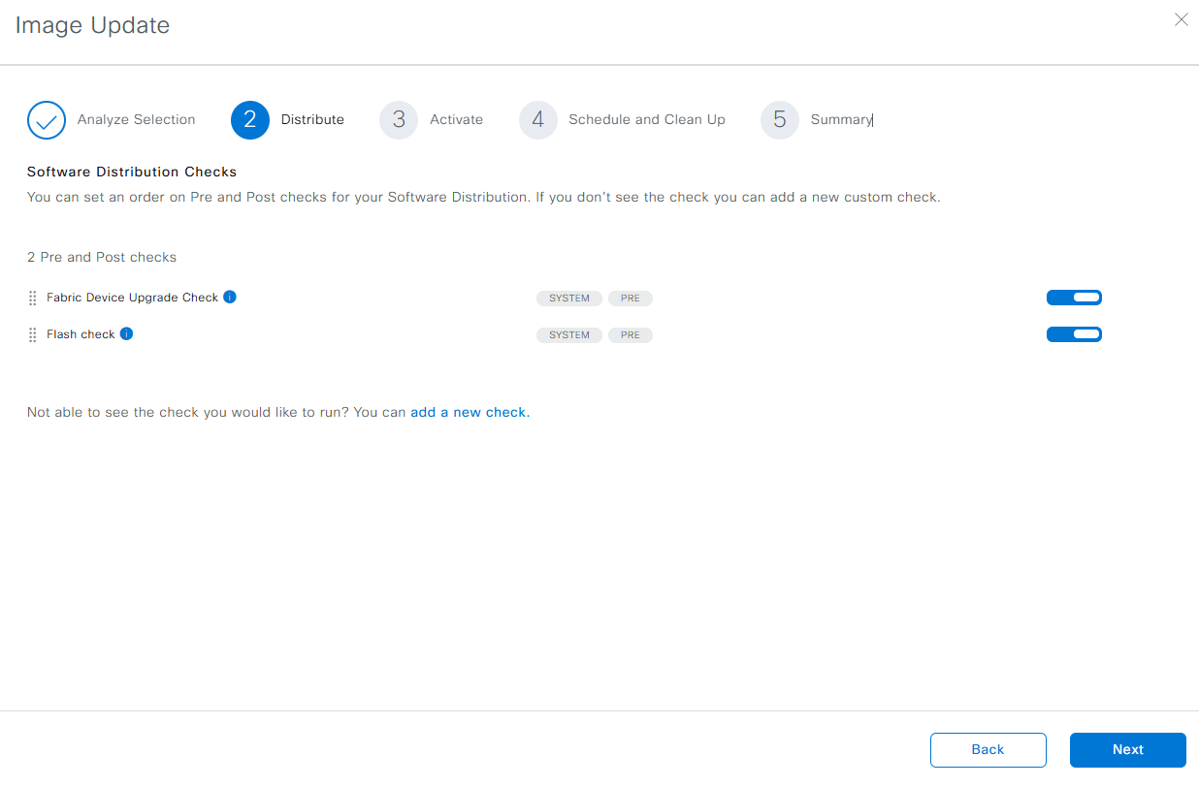Click the step 5 Summary circle
Viewport: 1199px width, 787px height.
click(780, 120)
